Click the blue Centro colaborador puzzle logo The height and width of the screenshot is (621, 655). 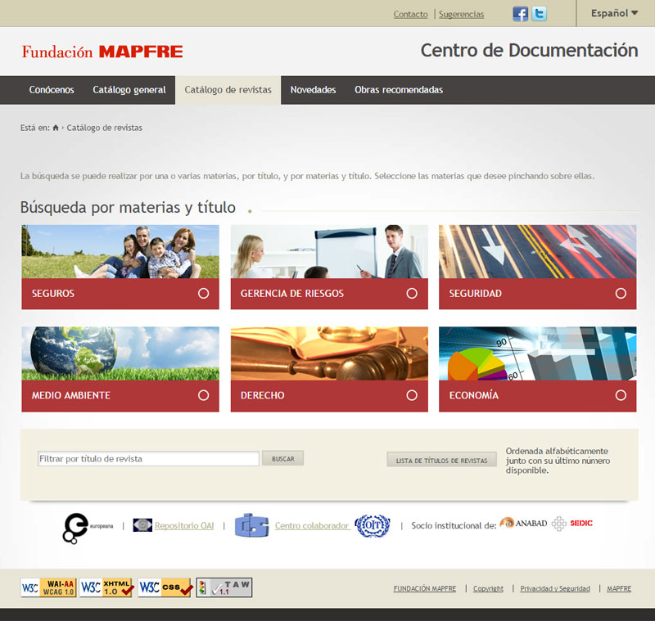coord(251,525)
